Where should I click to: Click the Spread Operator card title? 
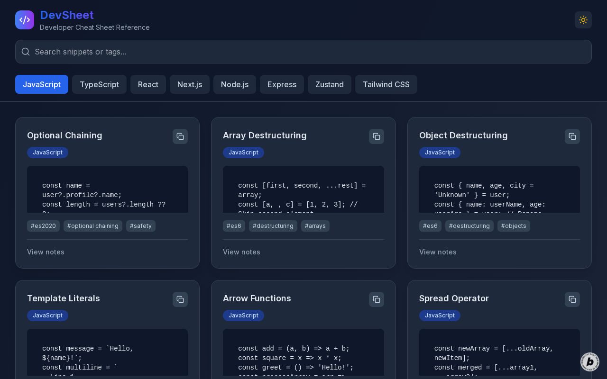pos(454,298)
